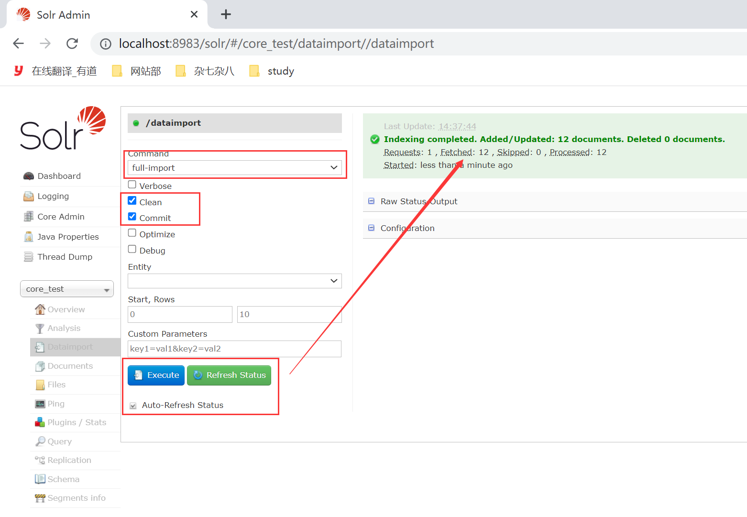Image resolution: width=747 pixels, height=517 pixels.
Task: Open the Java Properties icon
Action: (x=29, y=237)
